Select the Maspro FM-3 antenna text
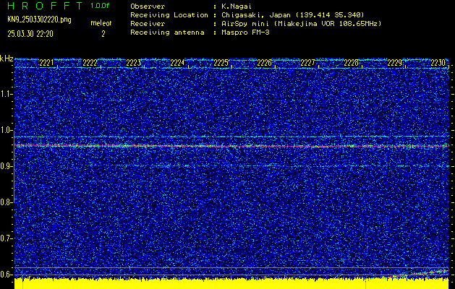Viewport: 455px width, 289px height. [x=245, y=33]
